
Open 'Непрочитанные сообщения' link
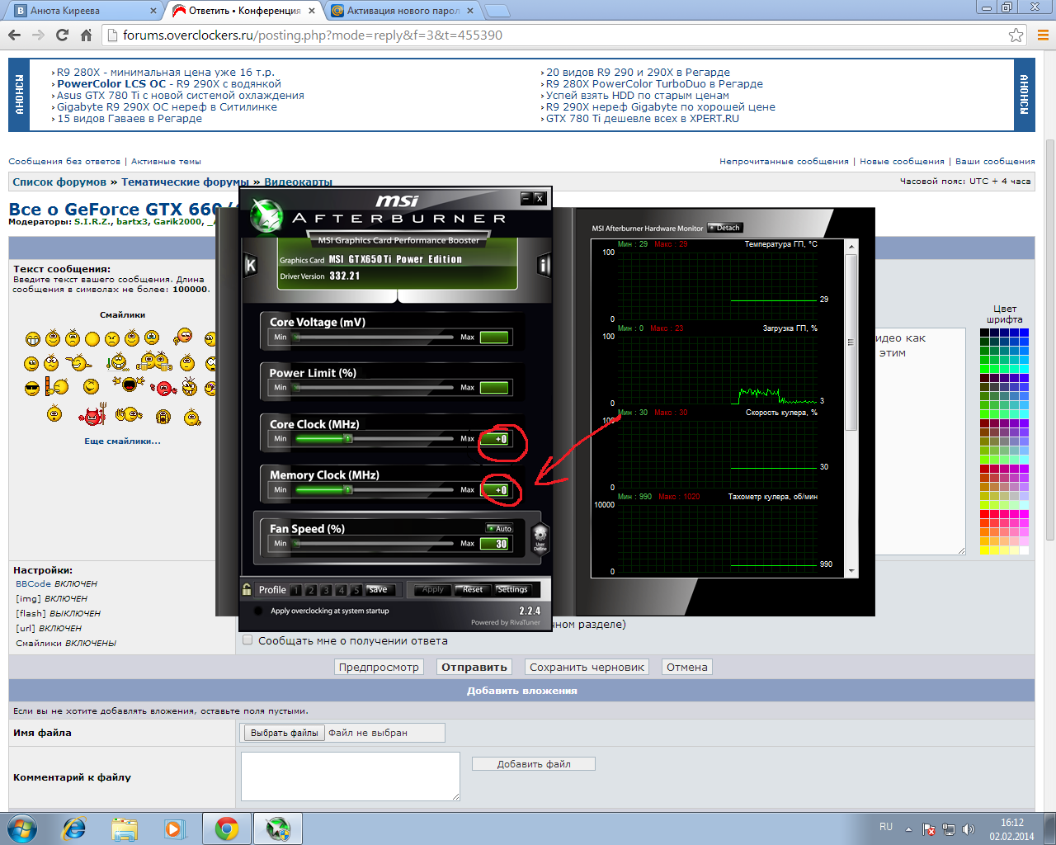784,161
